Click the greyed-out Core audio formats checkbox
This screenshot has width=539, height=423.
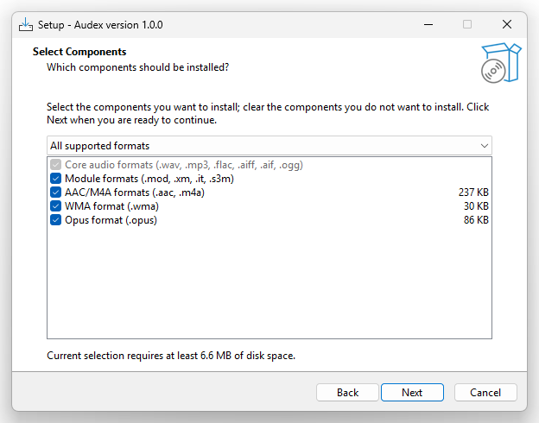pyautogui.click(x=56, y=165)
